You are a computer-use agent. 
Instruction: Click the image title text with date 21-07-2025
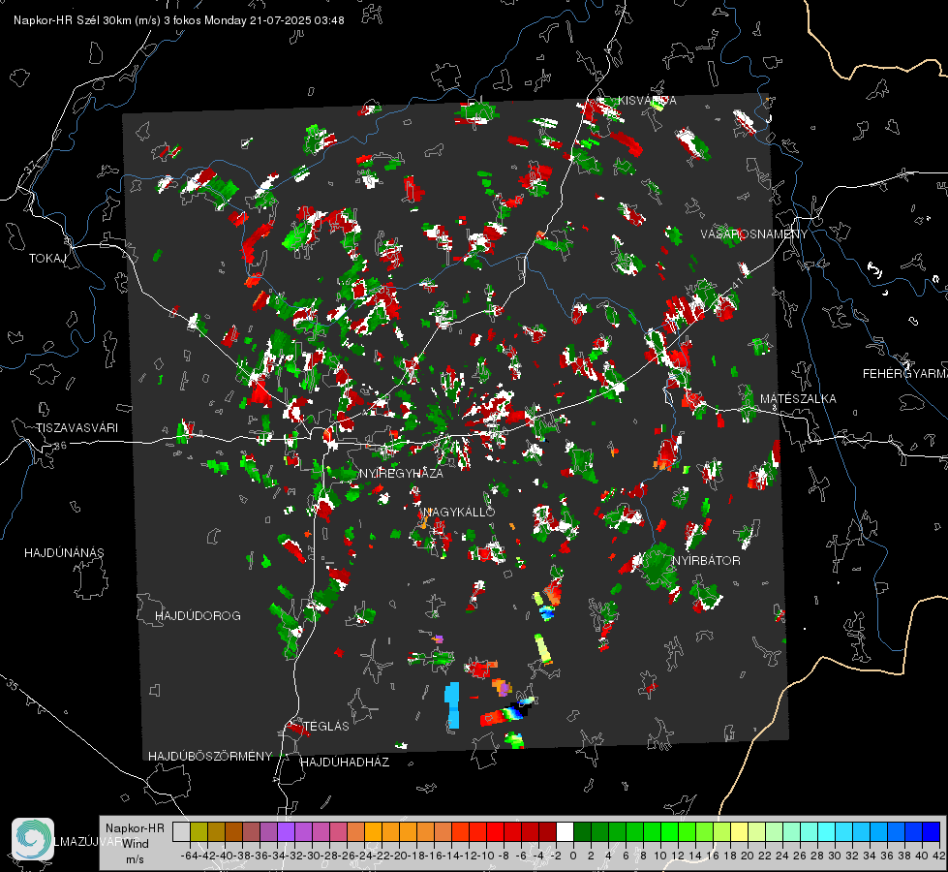pos(179,20)
